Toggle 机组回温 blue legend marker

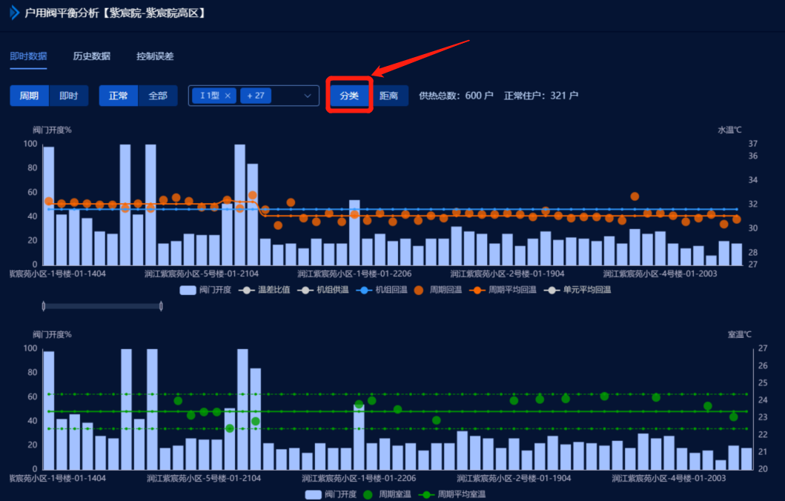[363, 290]
